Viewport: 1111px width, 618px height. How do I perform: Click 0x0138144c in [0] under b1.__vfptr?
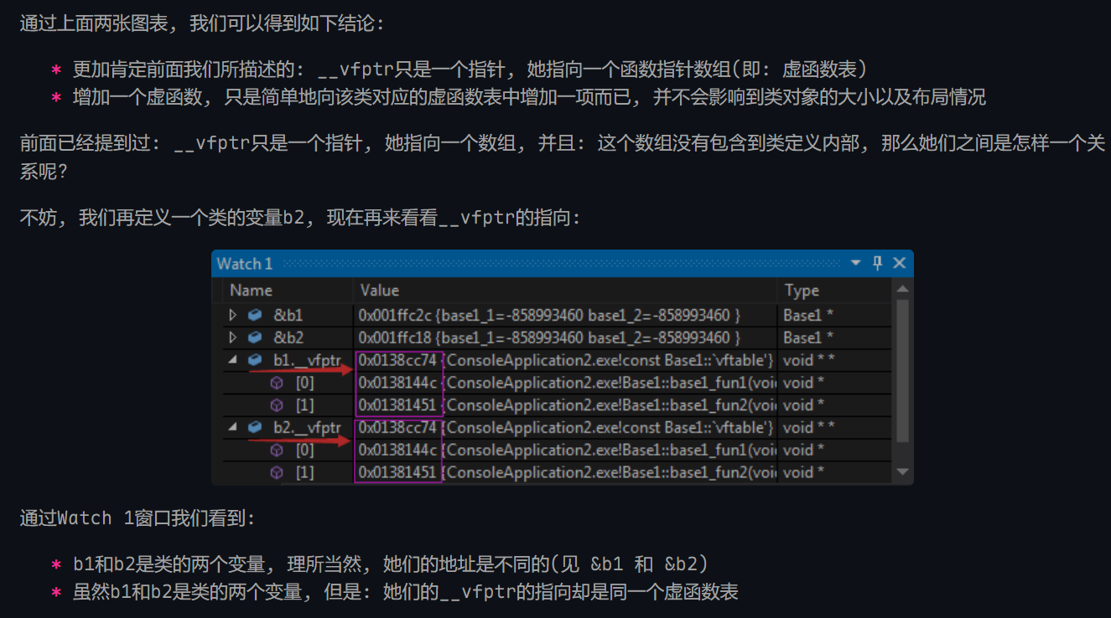coord(398,383)
